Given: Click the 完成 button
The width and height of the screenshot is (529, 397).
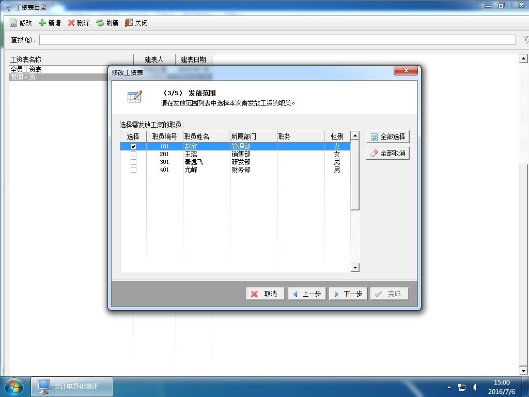Looking at the screenshot, I should 390,294.
